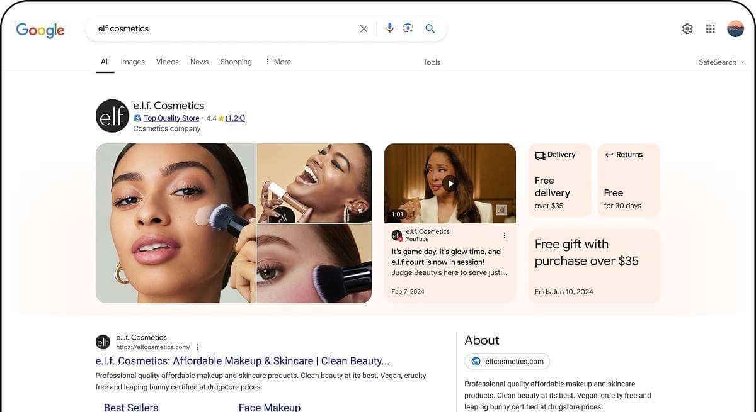Start voice search with microphone icon
This screenshot has width=756, height=412.
389,28
